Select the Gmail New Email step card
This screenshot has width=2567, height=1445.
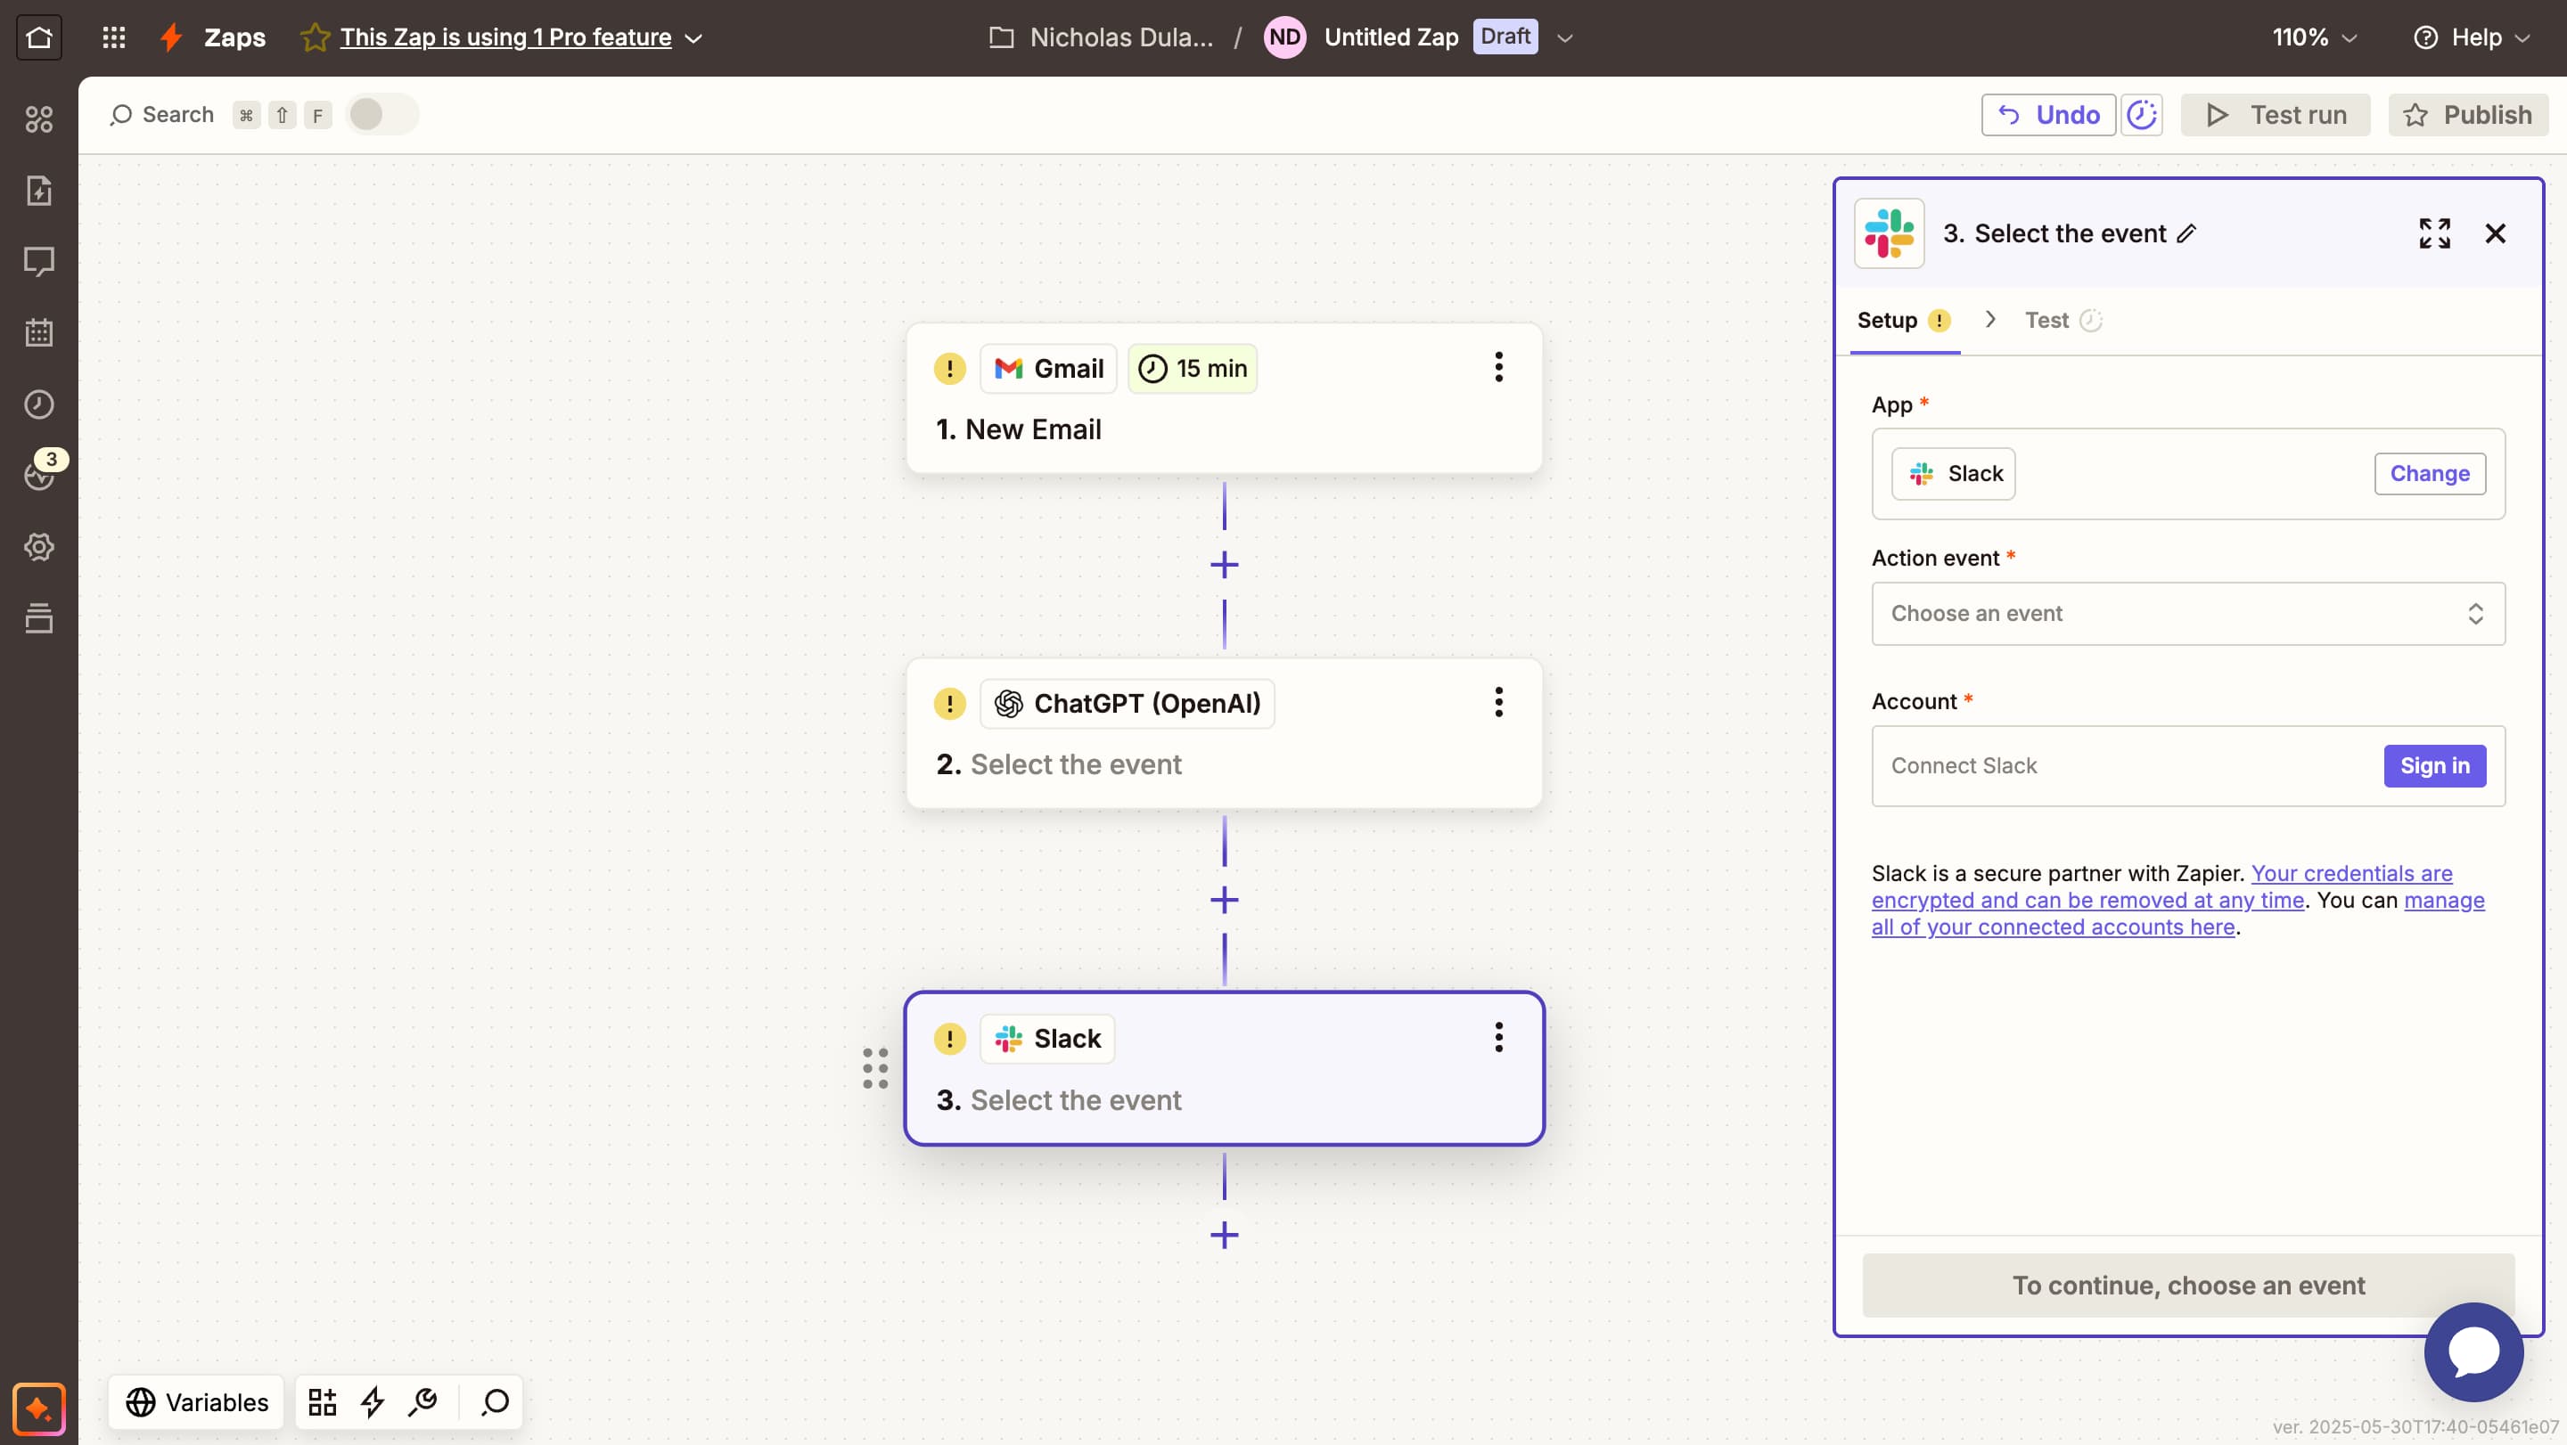click(1224, 398)
